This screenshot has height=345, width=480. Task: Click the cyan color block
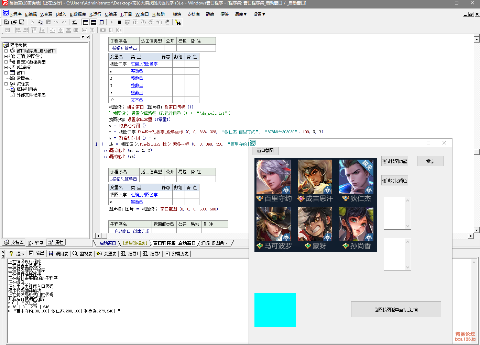point(275,310)
